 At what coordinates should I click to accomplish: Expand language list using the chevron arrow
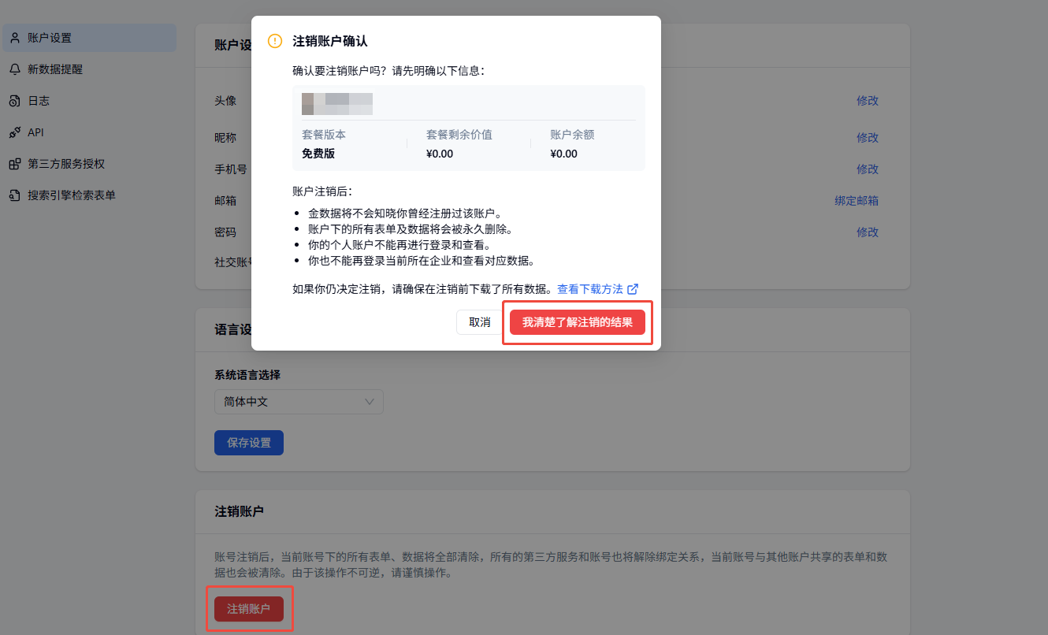pyautogui.click(x=370, y=402)
